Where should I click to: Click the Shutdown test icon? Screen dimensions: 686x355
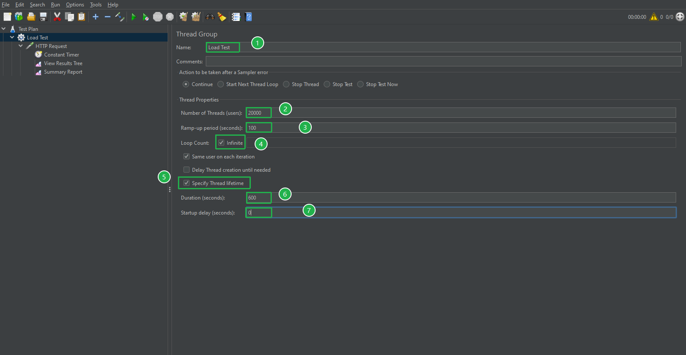coord(170,17)
